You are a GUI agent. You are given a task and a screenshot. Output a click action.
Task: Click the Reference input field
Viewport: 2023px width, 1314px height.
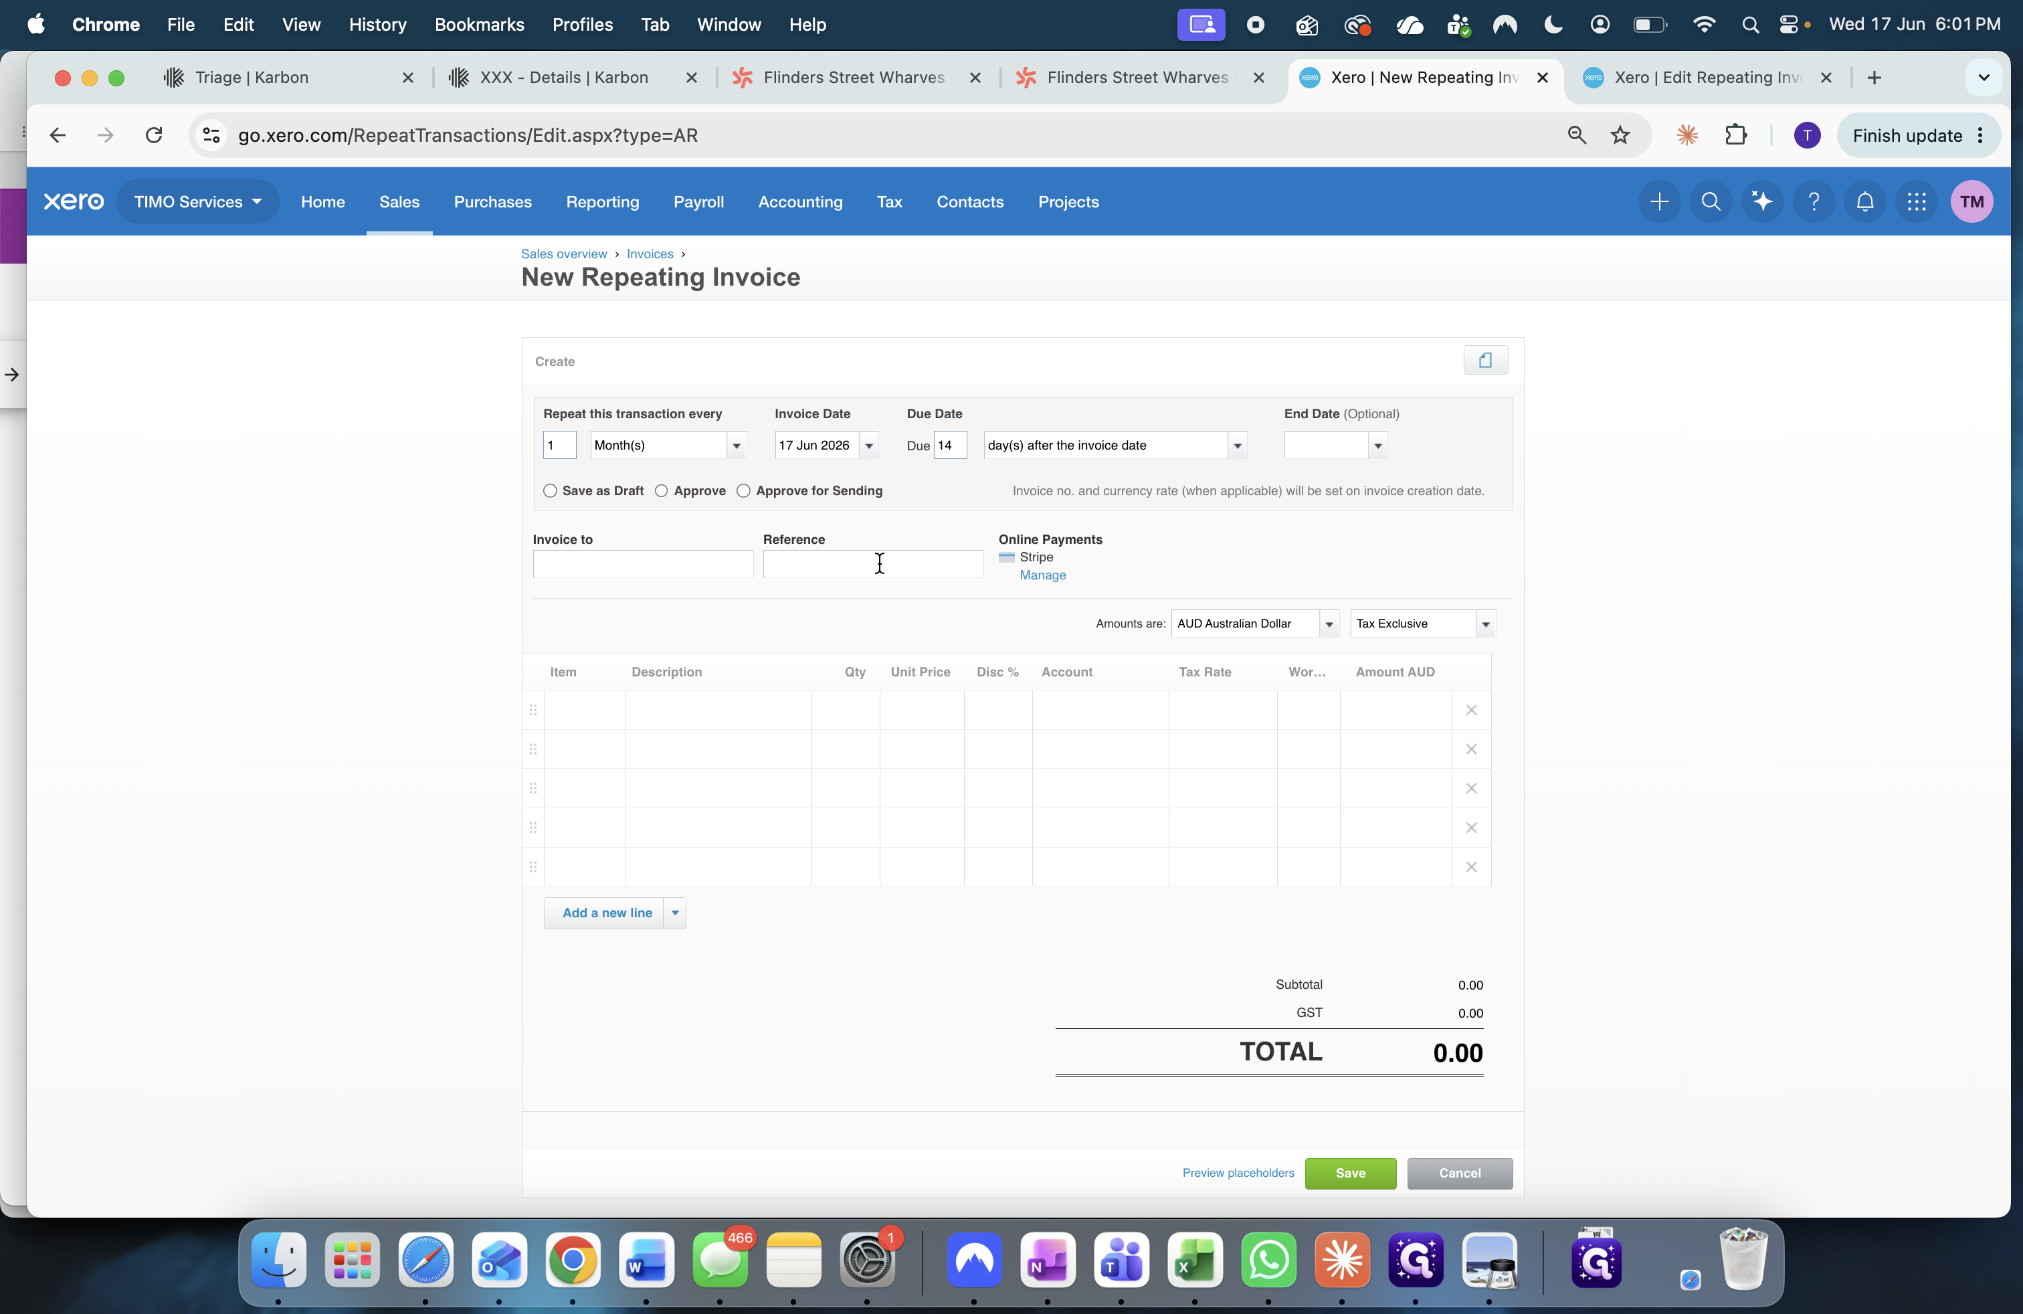tap(873, 563)
